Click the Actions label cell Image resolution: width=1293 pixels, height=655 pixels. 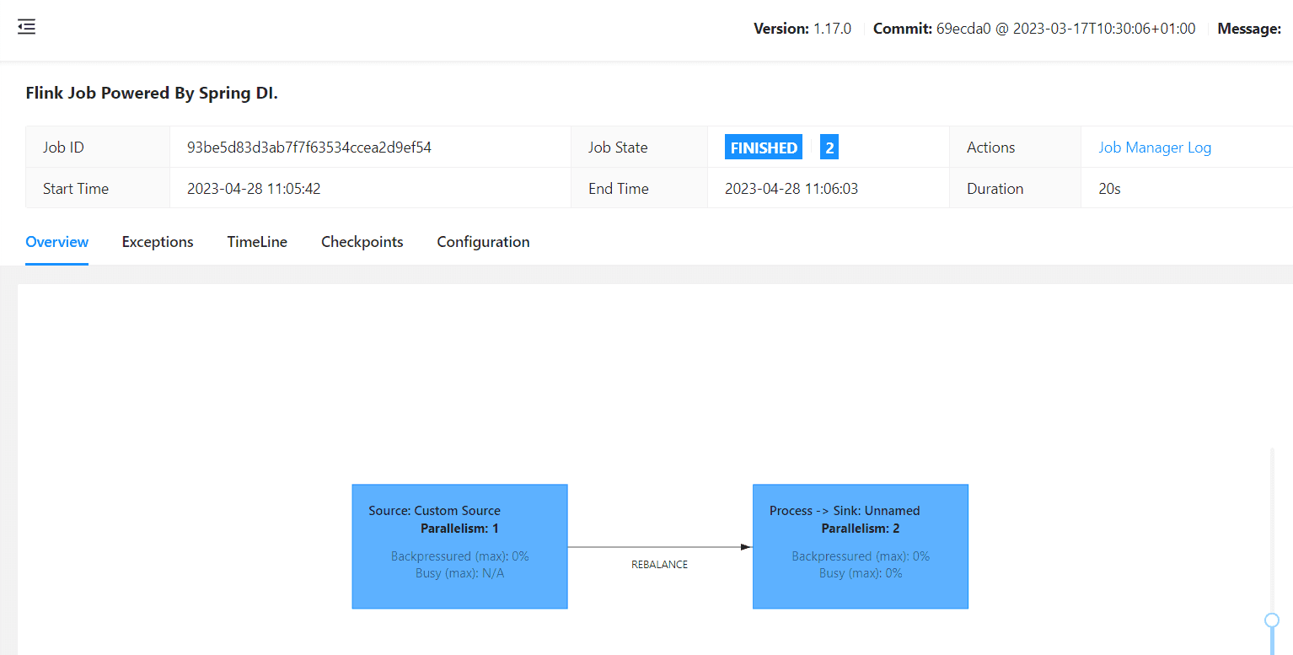[x=1015, y=148]
